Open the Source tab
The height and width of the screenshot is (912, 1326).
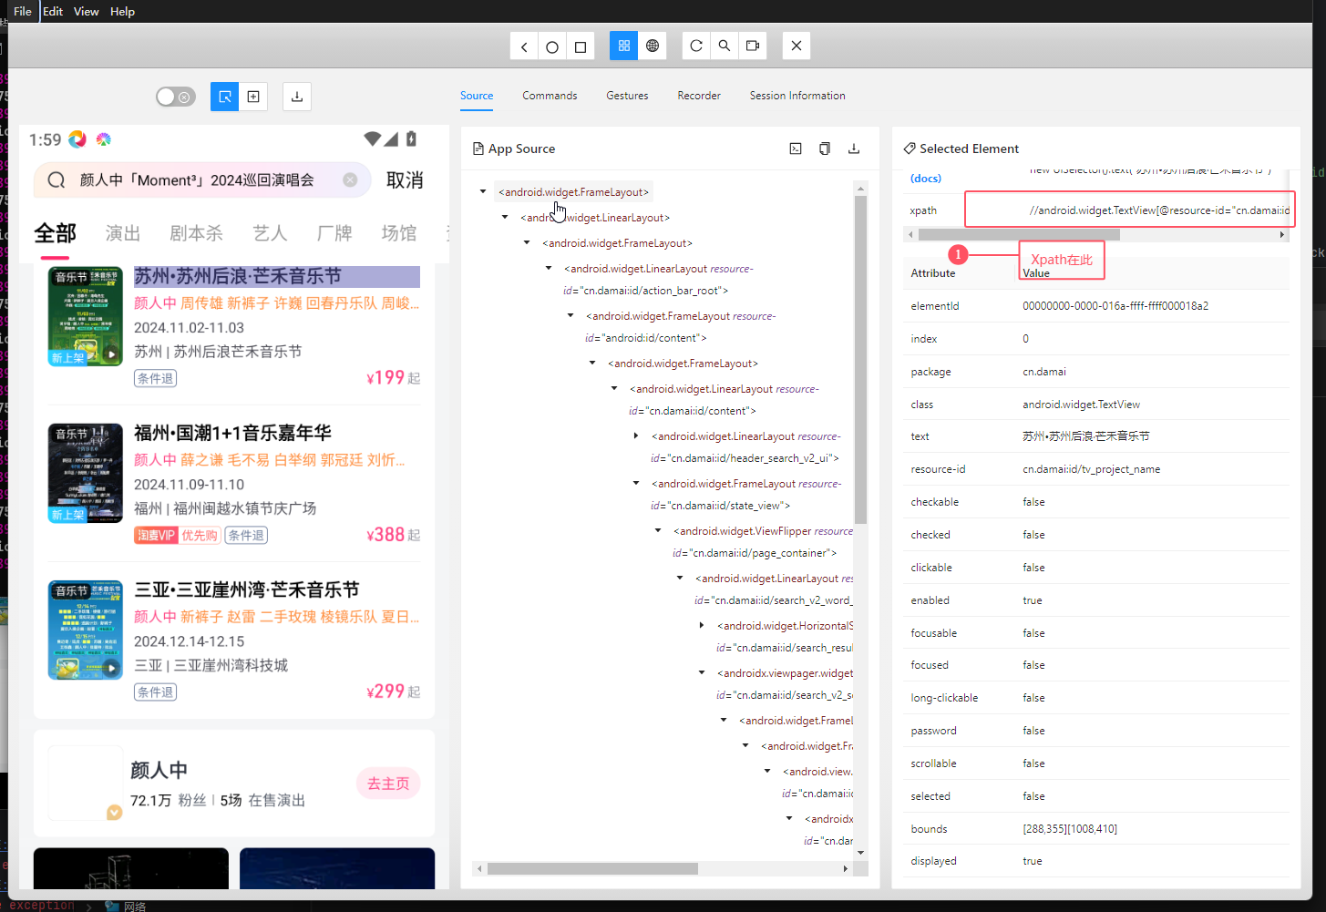point(477,96)
